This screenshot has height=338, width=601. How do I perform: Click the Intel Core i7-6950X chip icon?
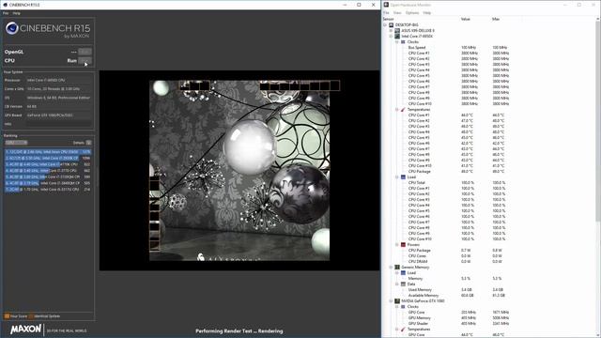click(x=397, y=36)
